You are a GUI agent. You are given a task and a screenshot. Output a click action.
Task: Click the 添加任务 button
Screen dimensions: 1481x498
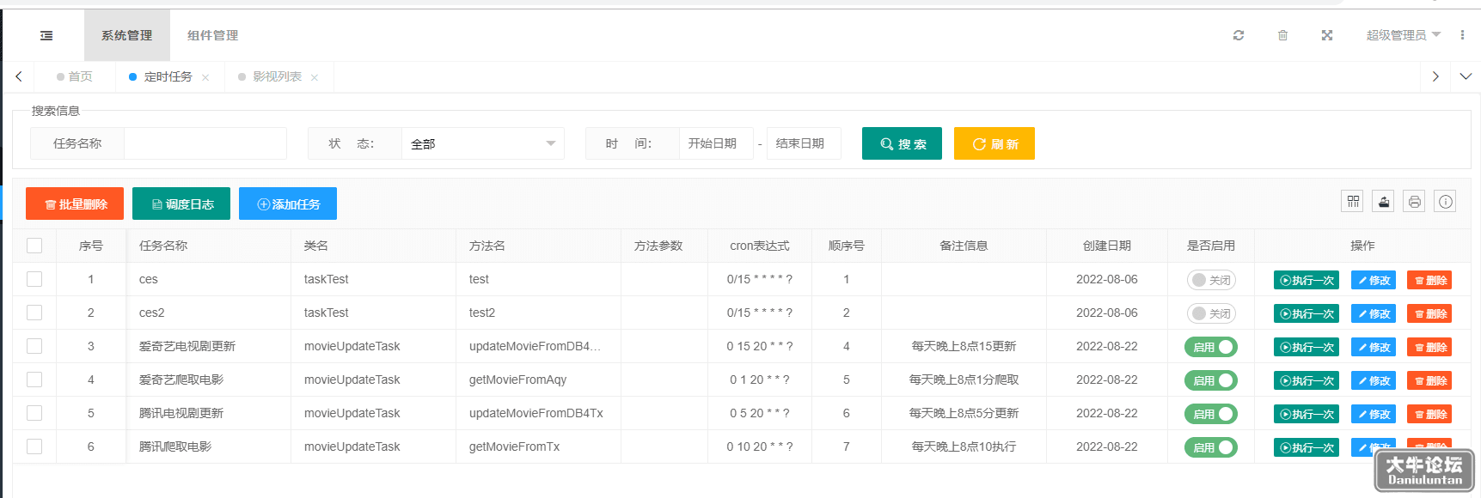tap(288, 203)
